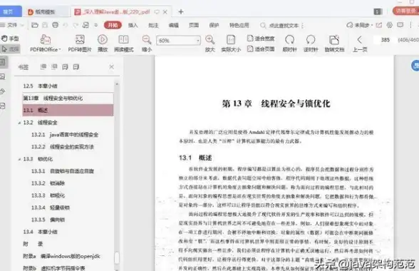
Task: Click the redo arrow icon
Action: point(76,25)
